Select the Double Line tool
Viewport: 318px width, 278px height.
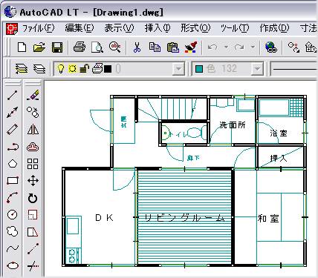pyautogui.click(x=13, y=129)
